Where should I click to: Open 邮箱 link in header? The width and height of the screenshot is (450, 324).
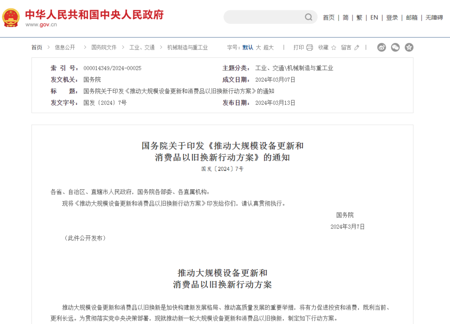click(412, 17)
